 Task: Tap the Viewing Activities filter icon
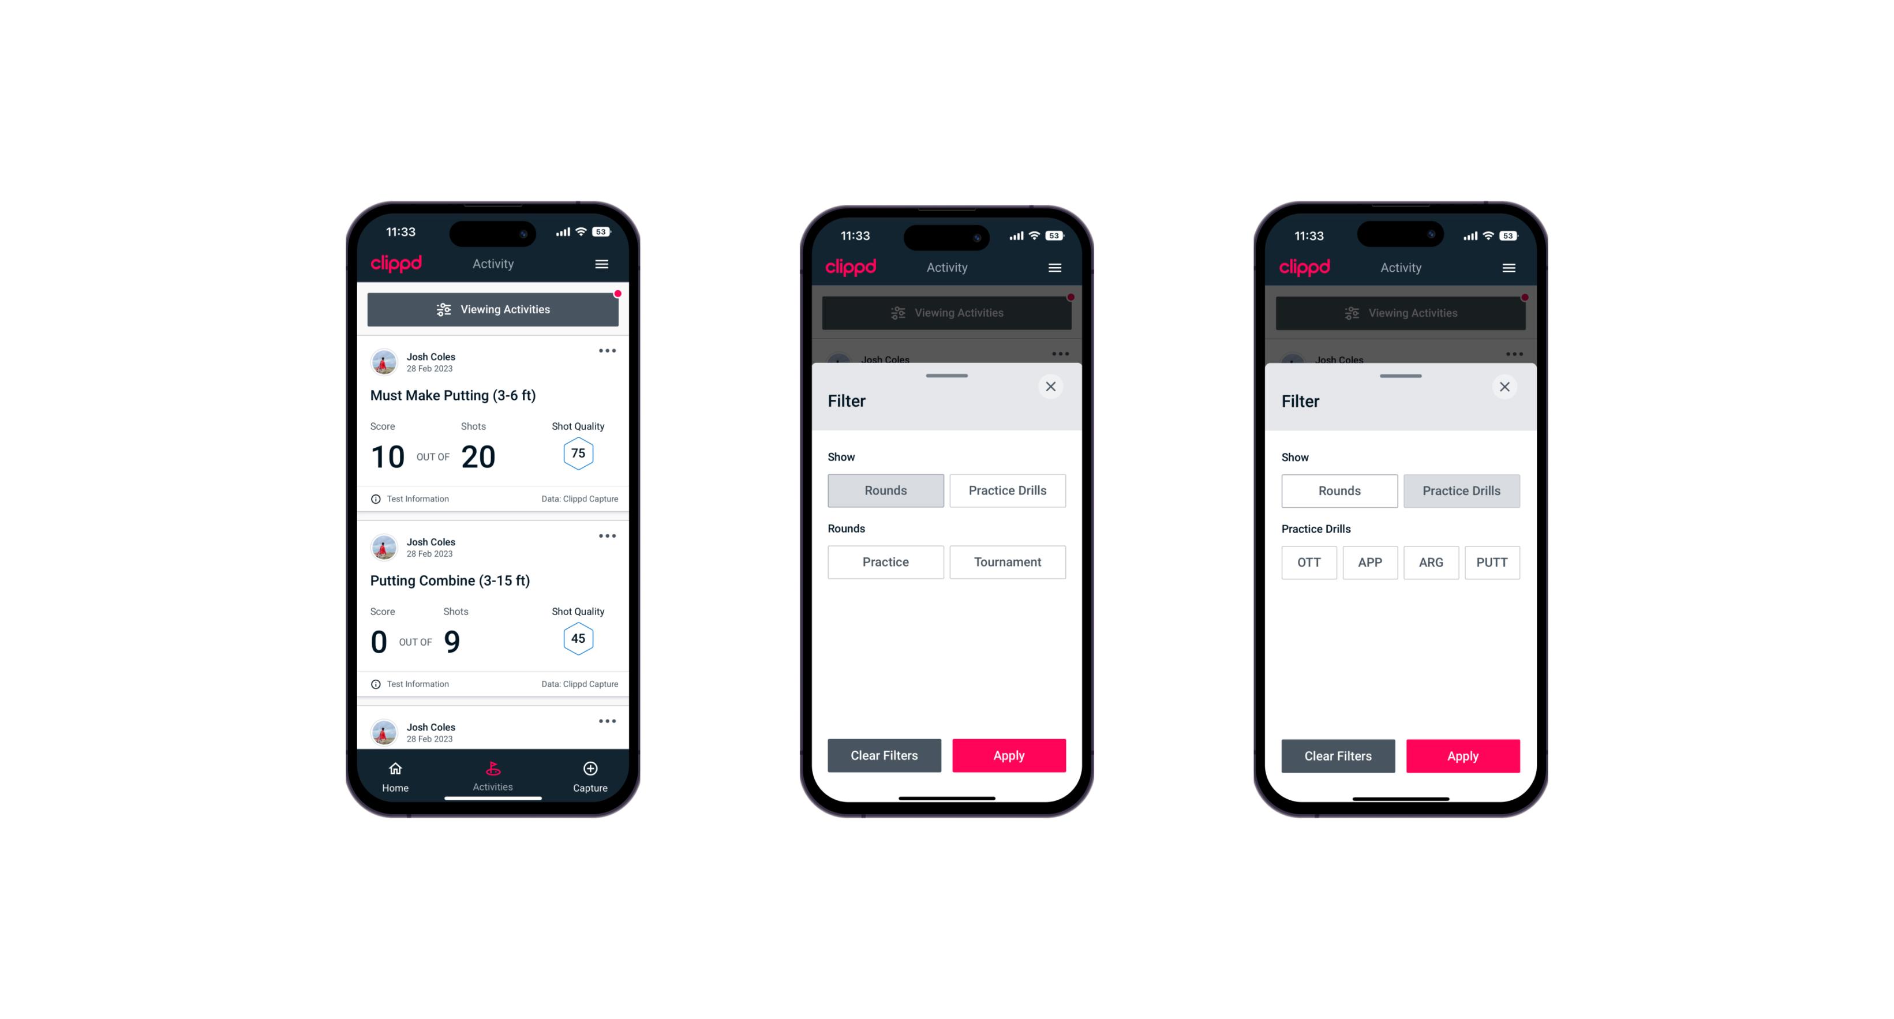click(x=442, y=310)
